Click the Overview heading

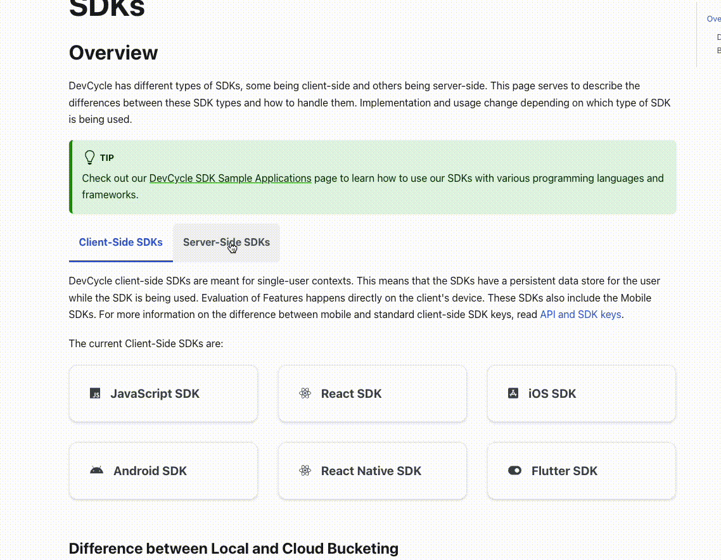tap(113, 53)
